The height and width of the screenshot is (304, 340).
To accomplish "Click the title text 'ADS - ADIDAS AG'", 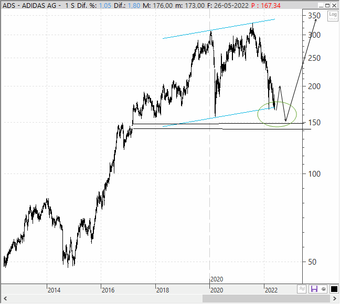I will click(x=29, y=5).
